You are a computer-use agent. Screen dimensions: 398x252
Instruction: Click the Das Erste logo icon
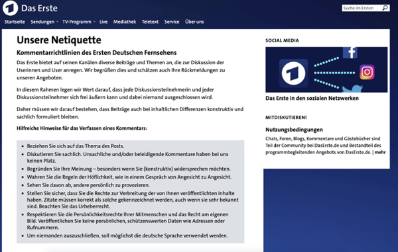10,8
